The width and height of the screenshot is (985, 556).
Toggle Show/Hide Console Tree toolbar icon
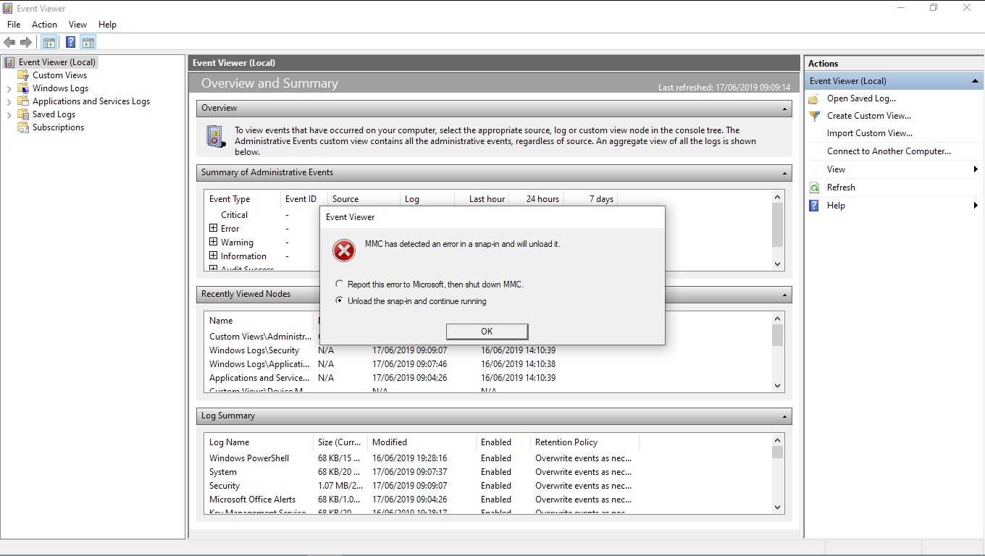[x=49, y=43]
